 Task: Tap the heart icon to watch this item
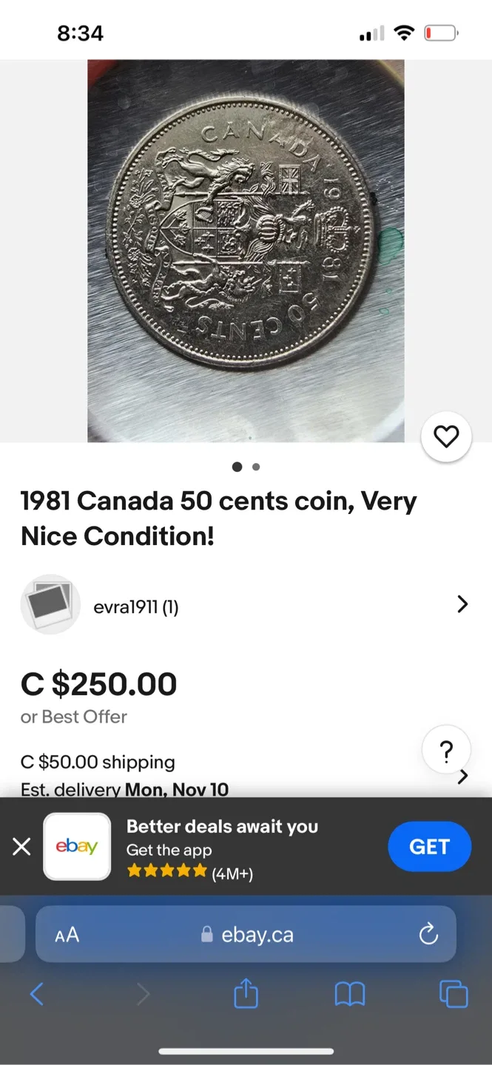click(446, 436)
